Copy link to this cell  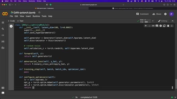(153, 26)
